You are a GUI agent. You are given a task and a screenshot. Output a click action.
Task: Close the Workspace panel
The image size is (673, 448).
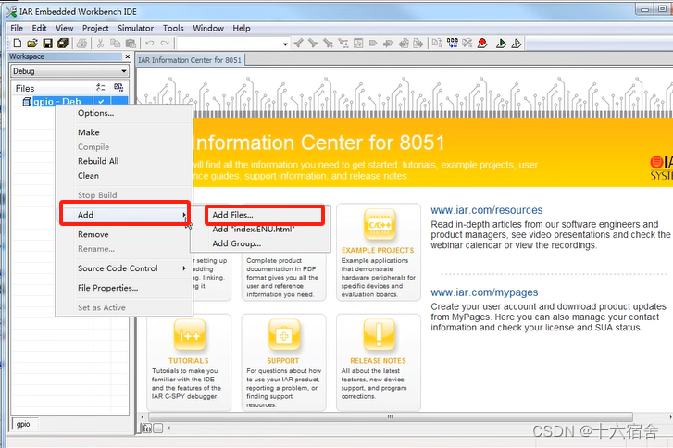tap(128, 56)
